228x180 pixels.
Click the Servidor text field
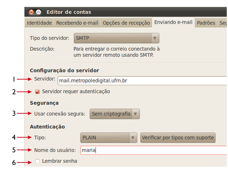pos(142,80)
